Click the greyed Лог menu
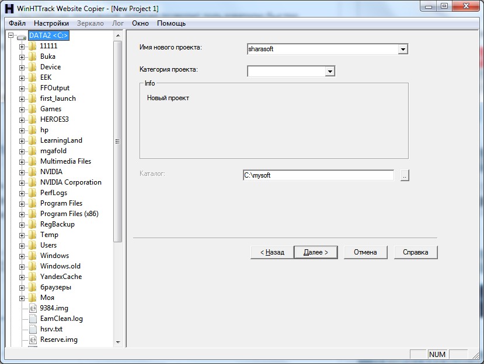This screenshot has height=364, width=484. (117, 23)
